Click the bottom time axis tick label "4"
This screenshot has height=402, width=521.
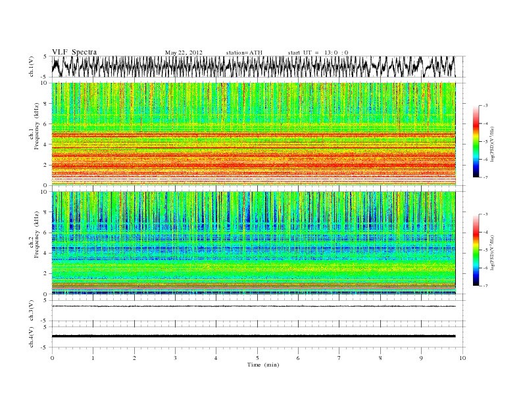[x=216, y=358]
